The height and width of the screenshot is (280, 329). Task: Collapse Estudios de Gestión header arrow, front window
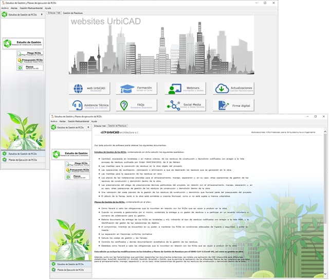point(88,127)
